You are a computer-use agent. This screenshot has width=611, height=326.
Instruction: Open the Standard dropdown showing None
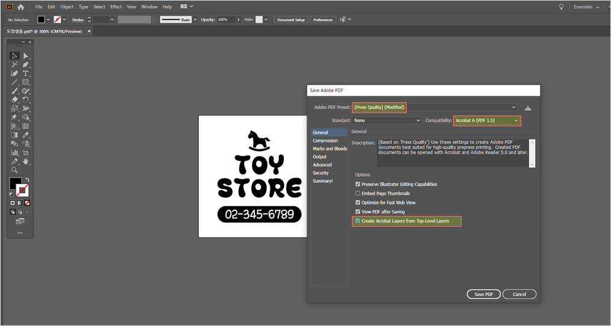point(387,121)
